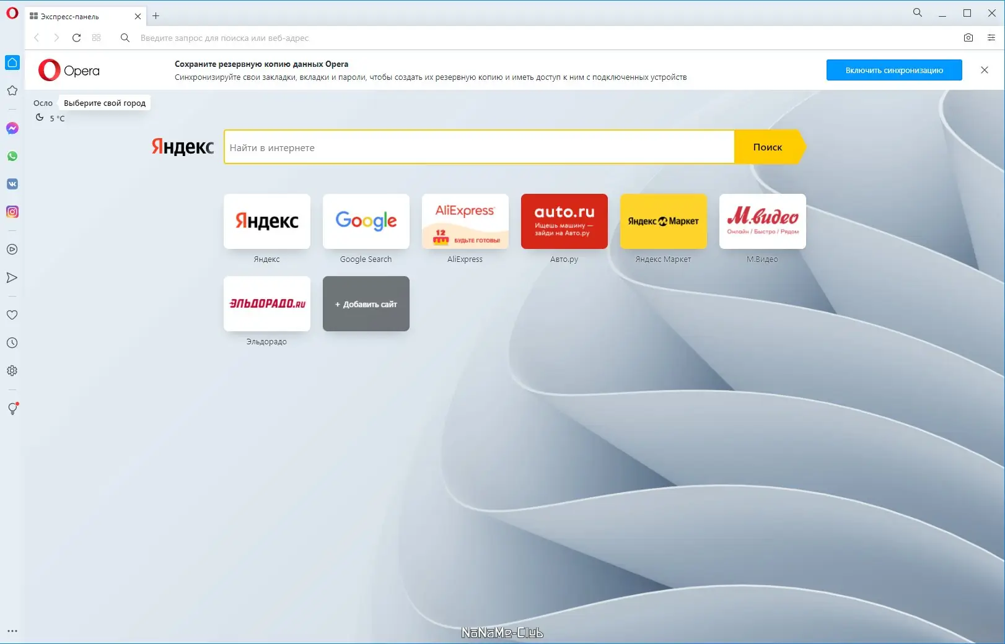Click Выберите свой город link
1005x644 pixels.
pos(105,103)
